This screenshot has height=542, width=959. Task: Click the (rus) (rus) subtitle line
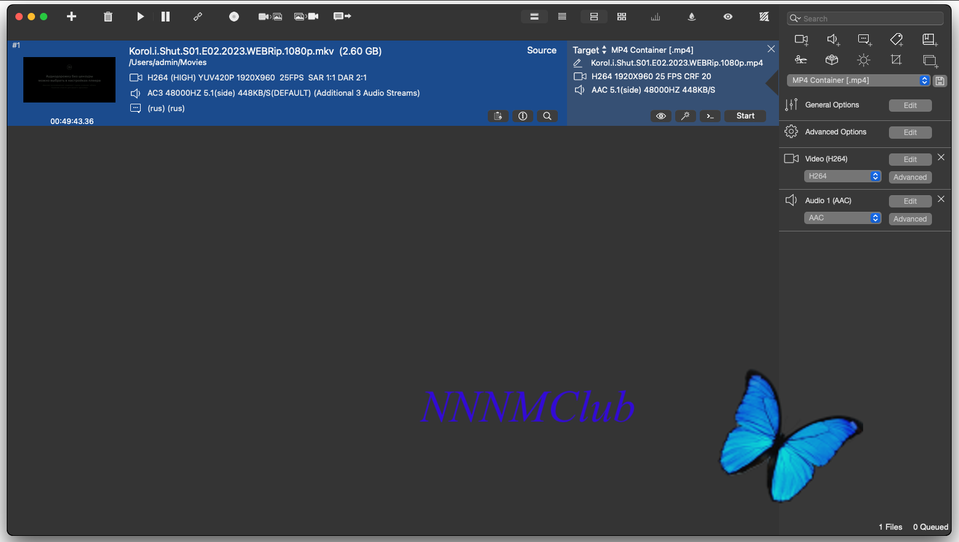tap(166, 109)
